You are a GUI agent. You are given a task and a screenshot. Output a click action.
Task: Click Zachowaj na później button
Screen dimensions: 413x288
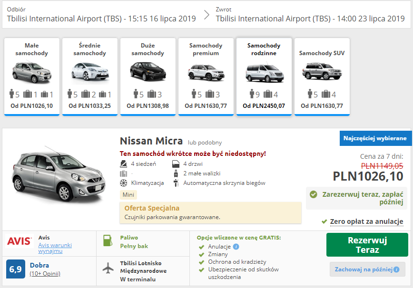coord(367,269)
